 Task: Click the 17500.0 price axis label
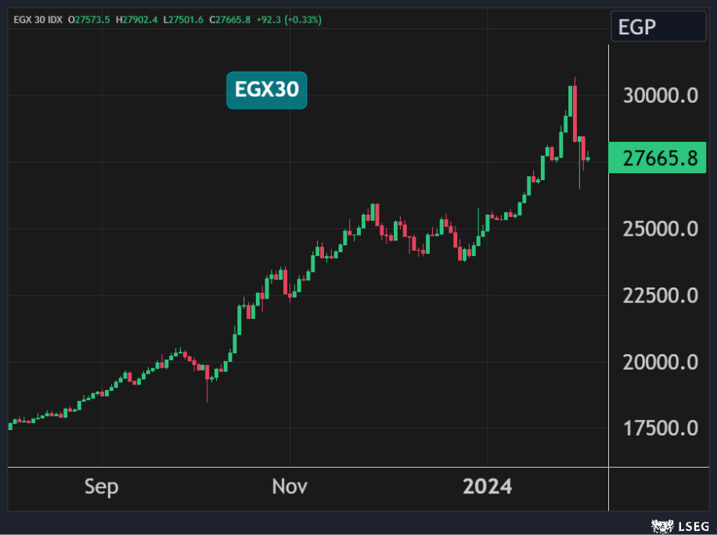(660, 428)
